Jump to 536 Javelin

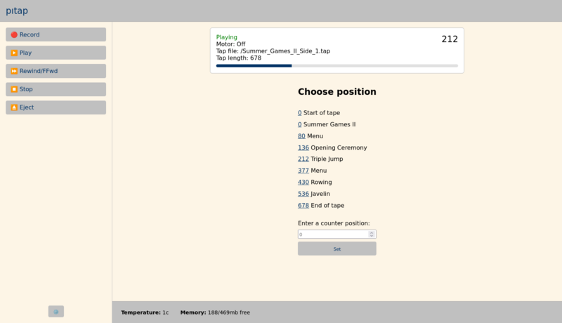[303, 194]
